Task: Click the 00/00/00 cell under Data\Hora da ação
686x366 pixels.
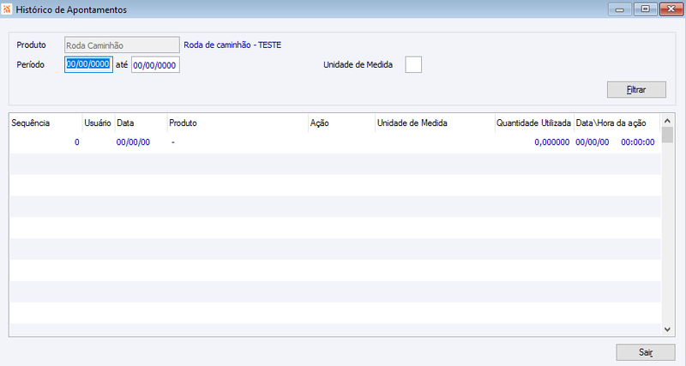Action: tap(593, 142)
